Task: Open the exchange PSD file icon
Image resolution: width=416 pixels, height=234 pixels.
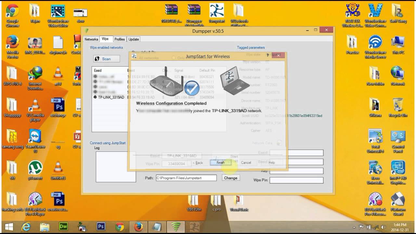Action: pos(58,108)
